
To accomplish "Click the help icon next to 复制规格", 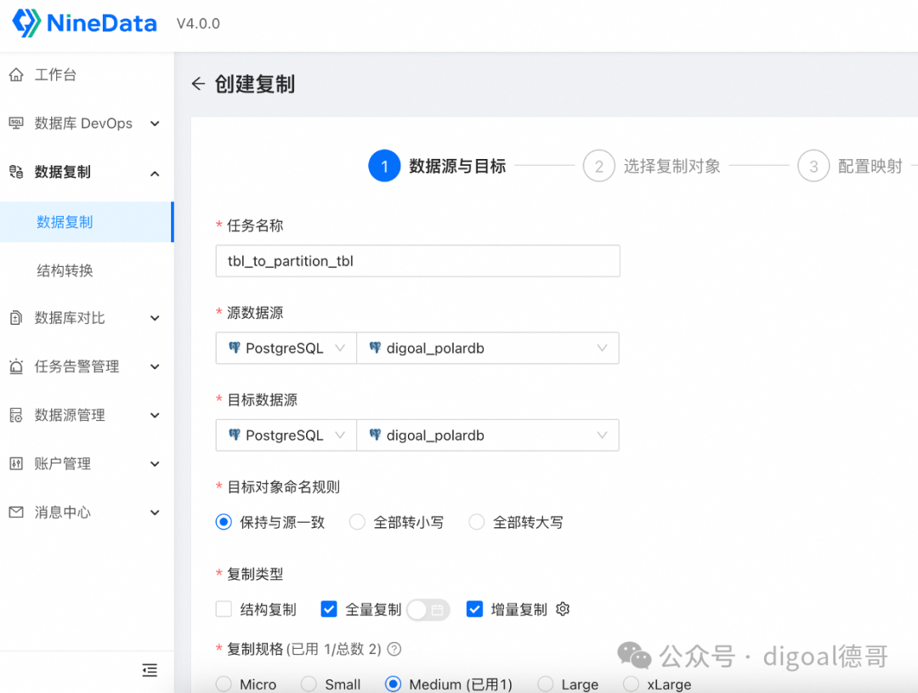I will (x=394, y=649).
